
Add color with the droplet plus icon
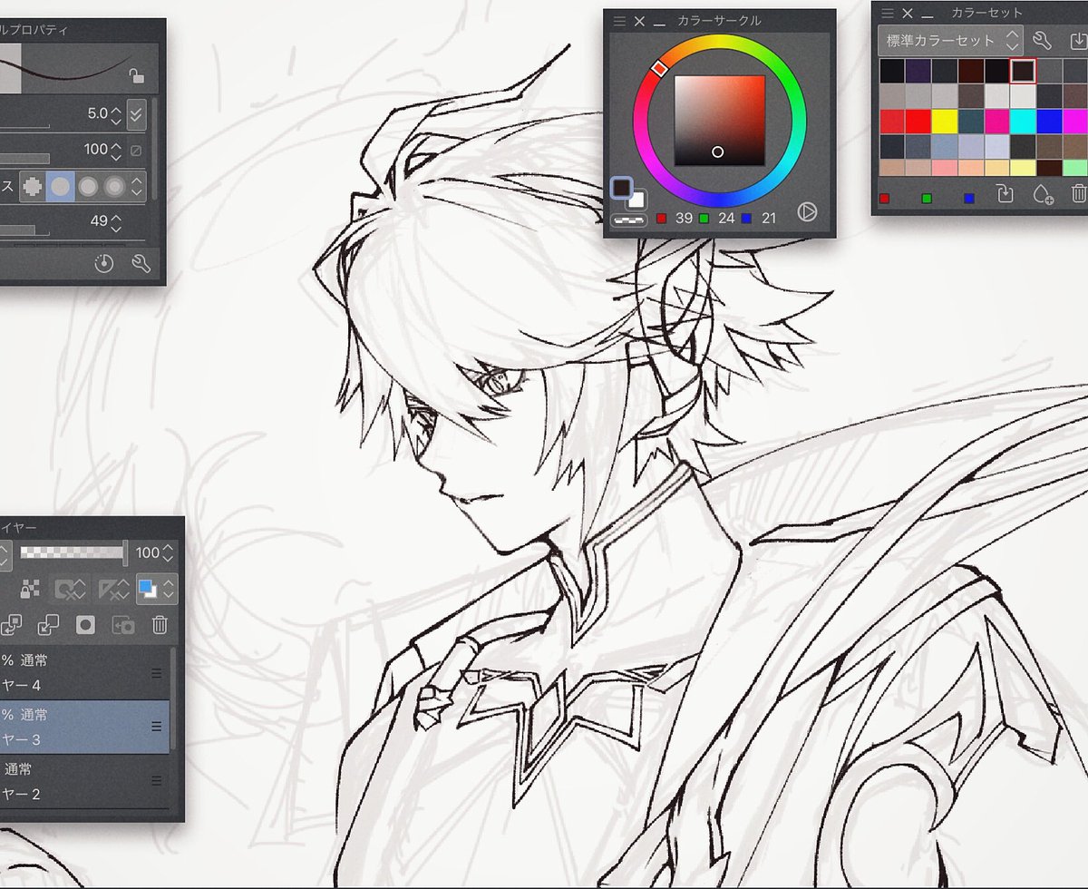[x=1043, y=193]
